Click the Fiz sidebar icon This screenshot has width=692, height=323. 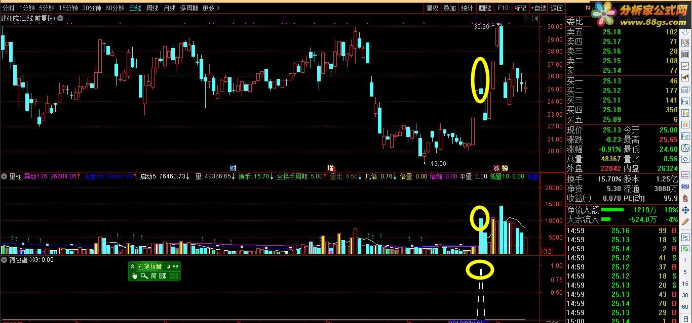(x=685, y=136)
